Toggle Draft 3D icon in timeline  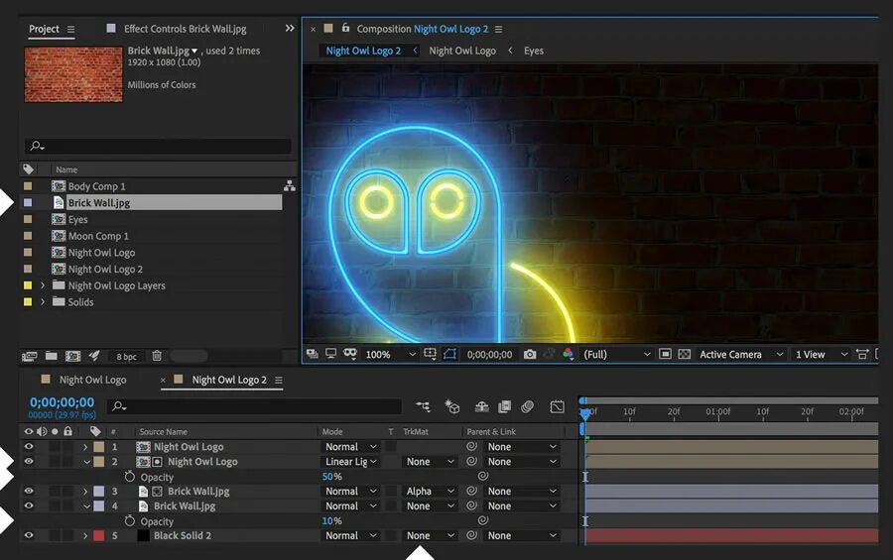coord(452,406)
